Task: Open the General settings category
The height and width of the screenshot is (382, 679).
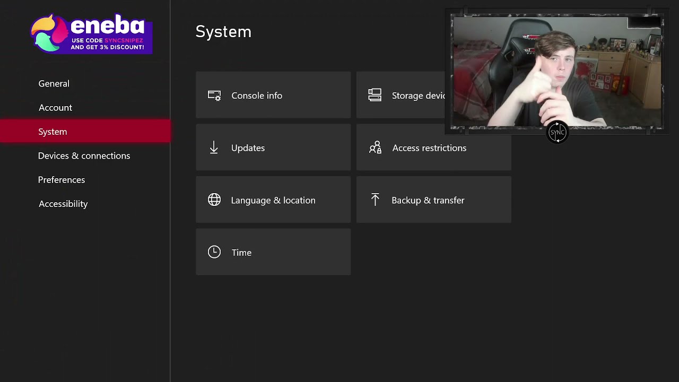Action: click(54, 83)
